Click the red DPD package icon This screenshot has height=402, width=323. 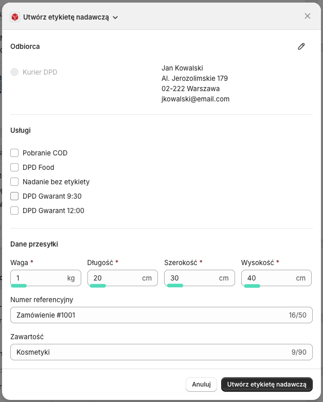click(x=15, y=17)
